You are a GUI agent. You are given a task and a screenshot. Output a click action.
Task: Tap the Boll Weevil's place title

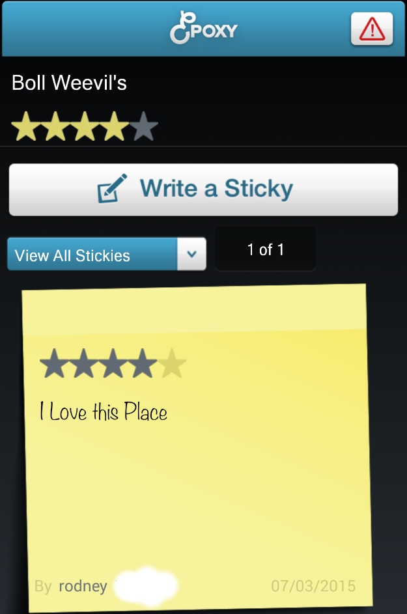click(x=69, y=83)
